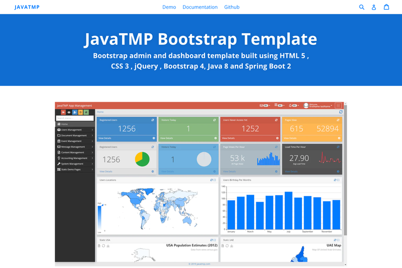Click View Details on Load Time Per Hour card
This screenshot has height=268, width=402.
(291, 171)
